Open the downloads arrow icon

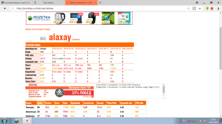(218, 9)
